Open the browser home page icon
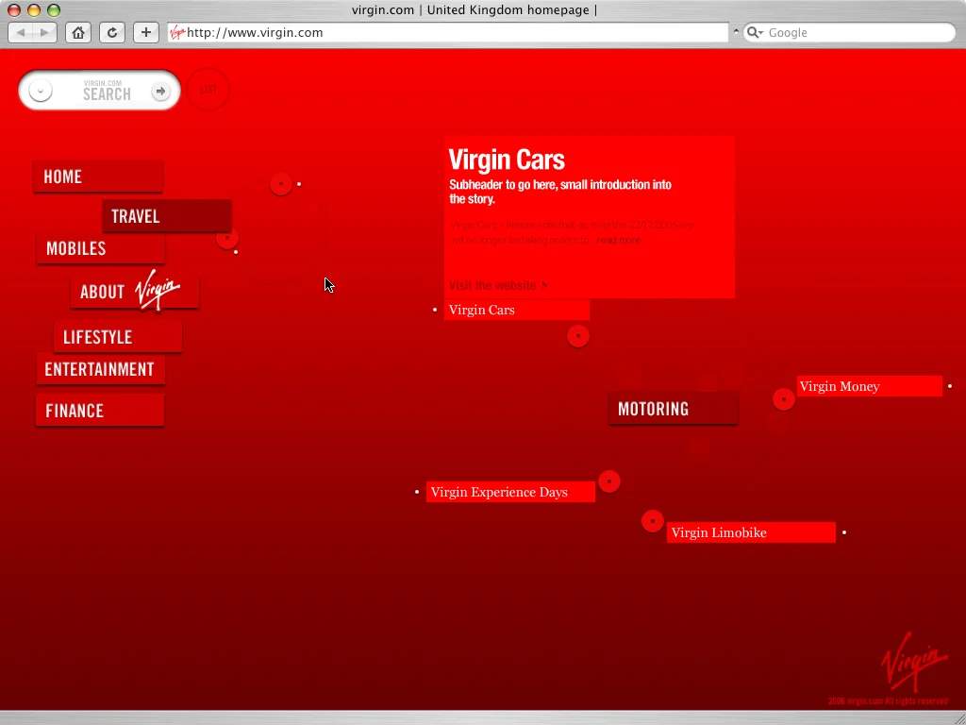Image resolution: width=966 pixels, height=725 pixels. (x=78, y=33)
